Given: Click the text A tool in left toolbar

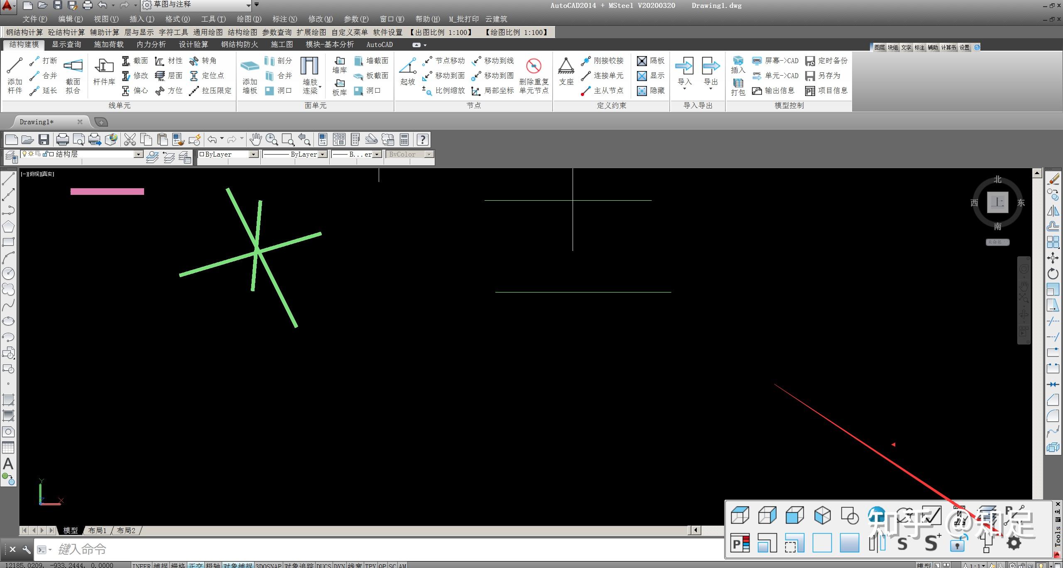Looking at the screenshot, I should (x=8, y=464).
